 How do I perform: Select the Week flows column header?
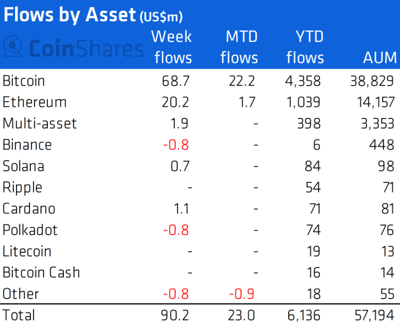[172, 47]
